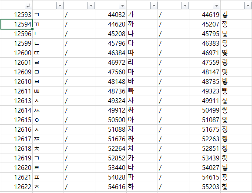This screenshot has height=193, width=252.
Task: Click the ㅁ consonant cell
Action: pos(48,72)
